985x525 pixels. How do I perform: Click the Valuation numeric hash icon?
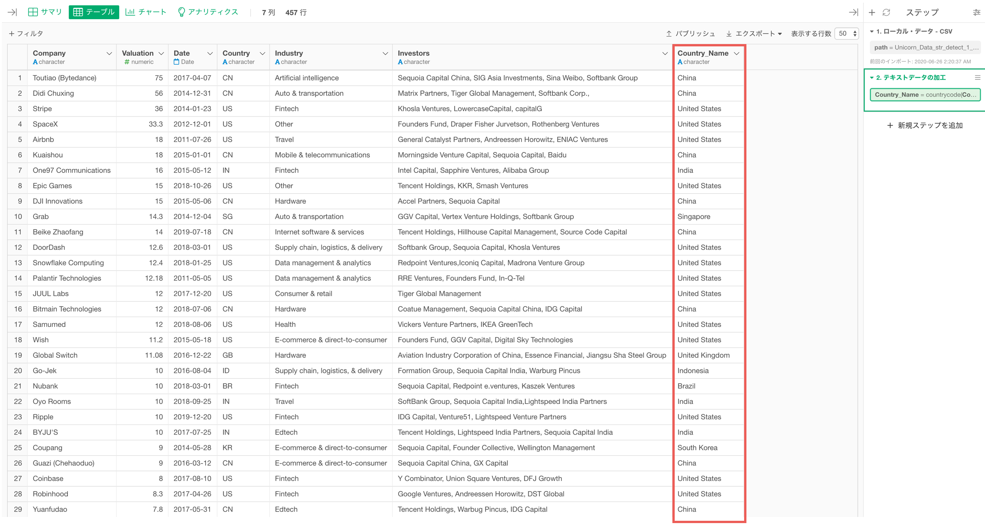(127, 62)
